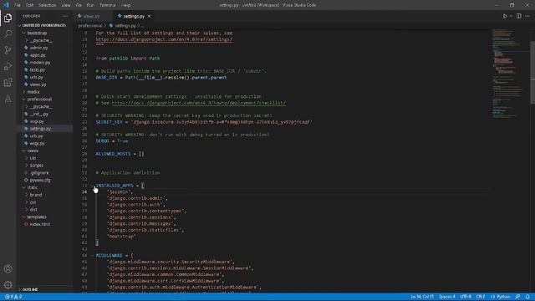Image resolution: width=535 pixels, height=301 pixels.
Task: Open the Explorer view in activity bar
Action: 8,18
